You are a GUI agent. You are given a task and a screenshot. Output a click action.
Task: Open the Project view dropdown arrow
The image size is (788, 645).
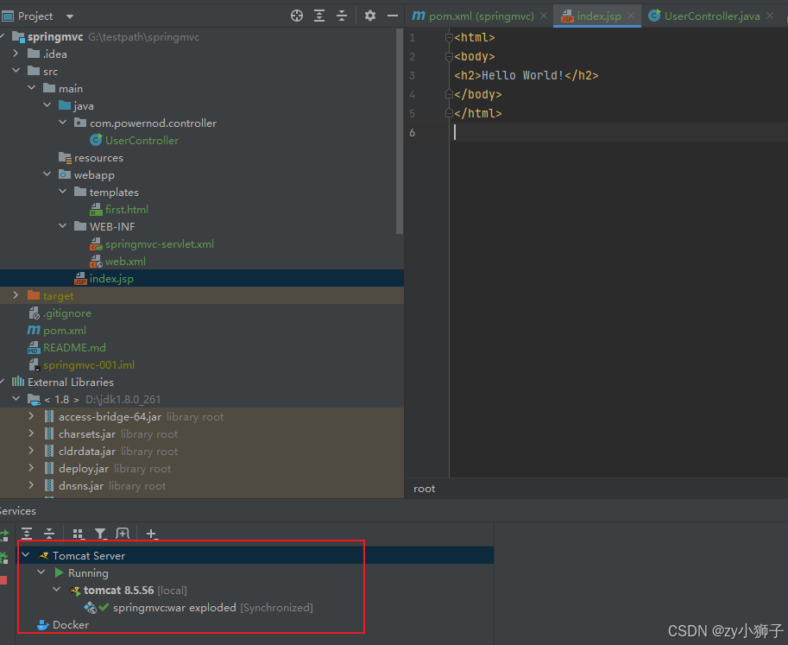click(x=69, y=15)
